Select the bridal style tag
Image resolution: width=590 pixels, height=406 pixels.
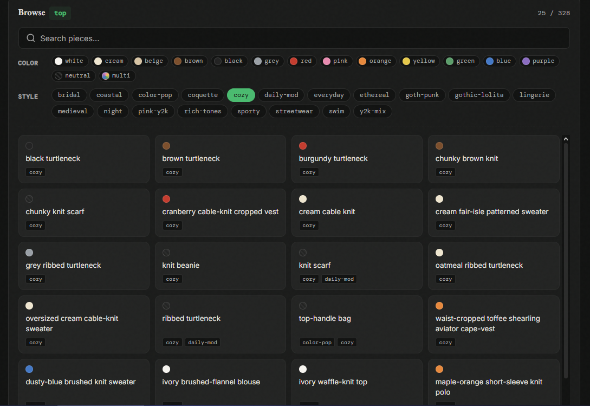point(69,95)
